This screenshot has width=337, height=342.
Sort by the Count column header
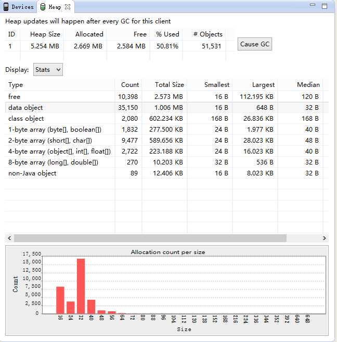(128, 85)
